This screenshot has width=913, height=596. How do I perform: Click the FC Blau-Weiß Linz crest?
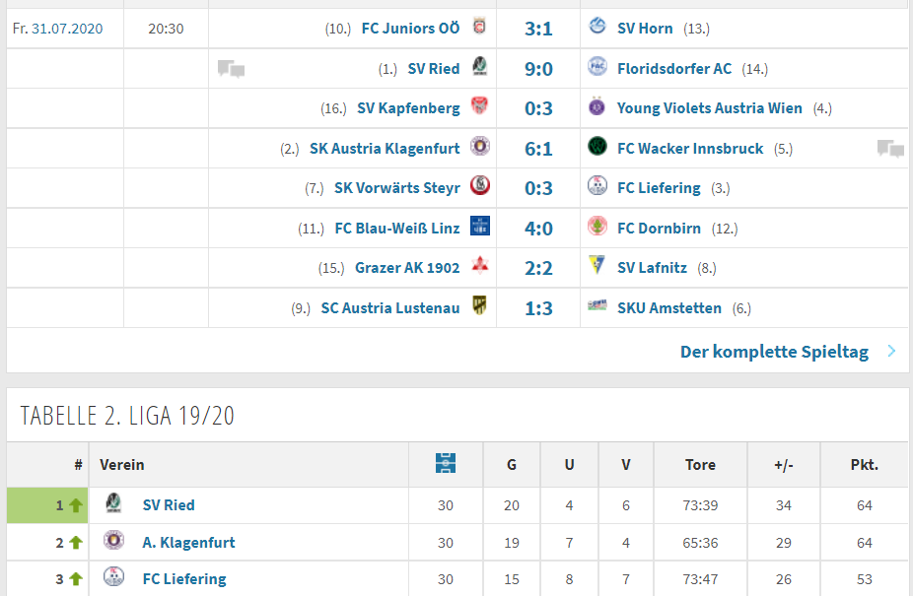(x=480, y=226)
